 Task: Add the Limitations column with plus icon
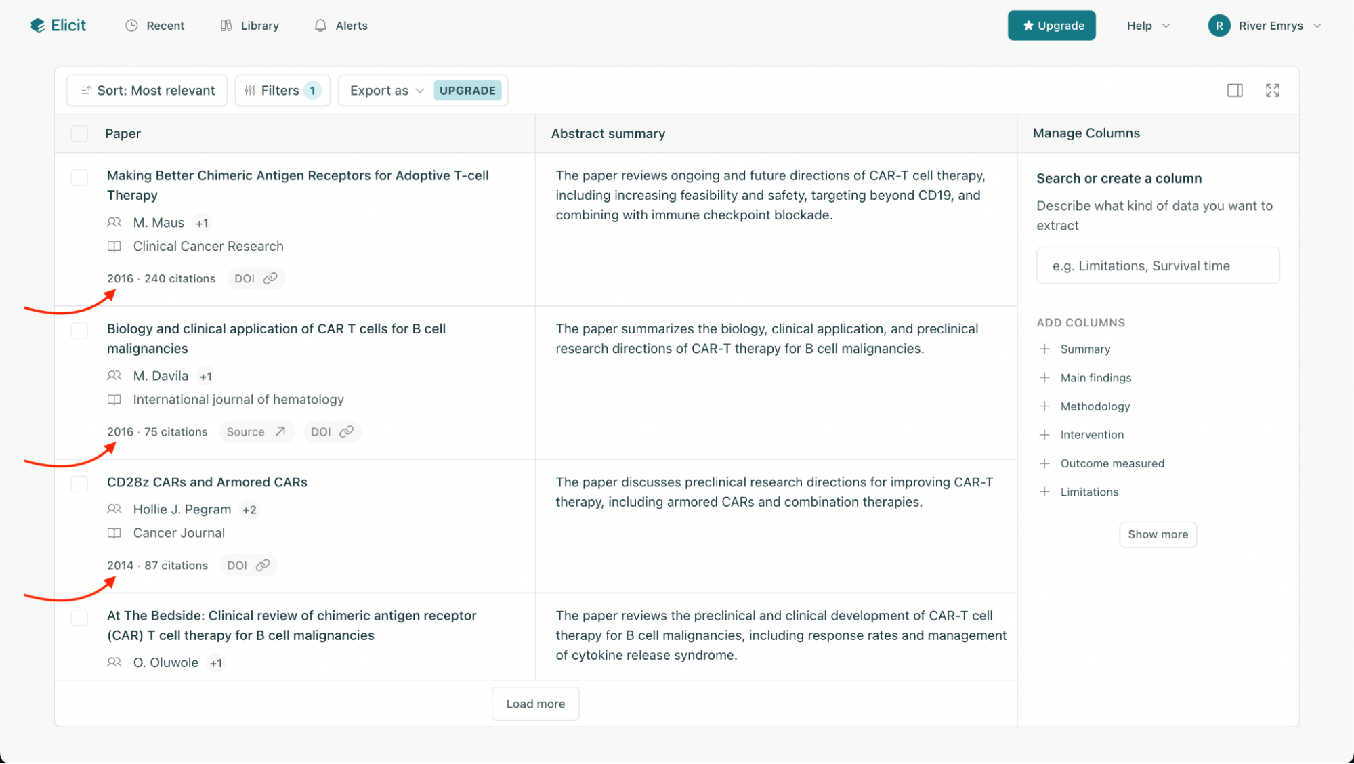click(1044, 492)
